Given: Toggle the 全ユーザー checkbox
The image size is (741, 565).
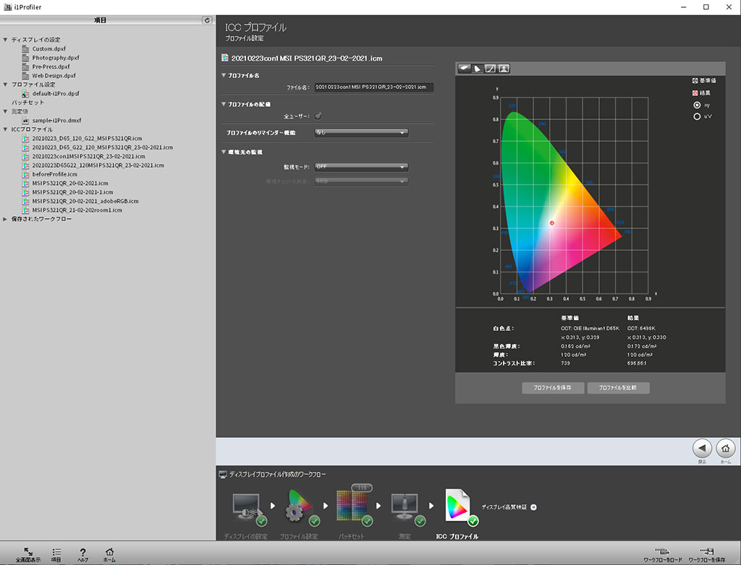Looking at the screenshot, I should (318, 116).
